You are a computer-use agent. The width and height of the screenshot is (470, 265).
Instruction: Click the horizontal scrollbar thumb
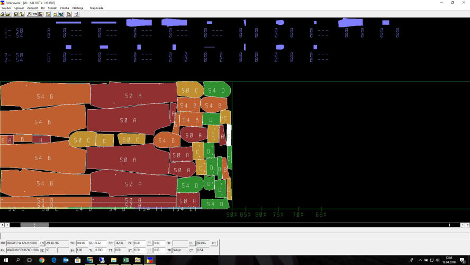34,225
